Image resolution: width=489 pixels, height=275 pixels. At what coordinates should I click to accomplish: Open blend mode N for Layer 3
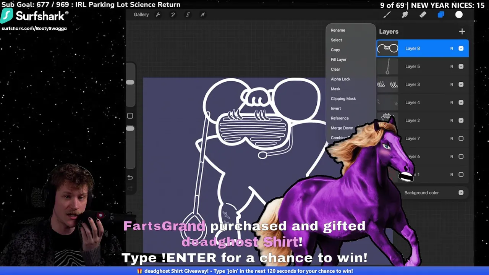click(452, 84)
